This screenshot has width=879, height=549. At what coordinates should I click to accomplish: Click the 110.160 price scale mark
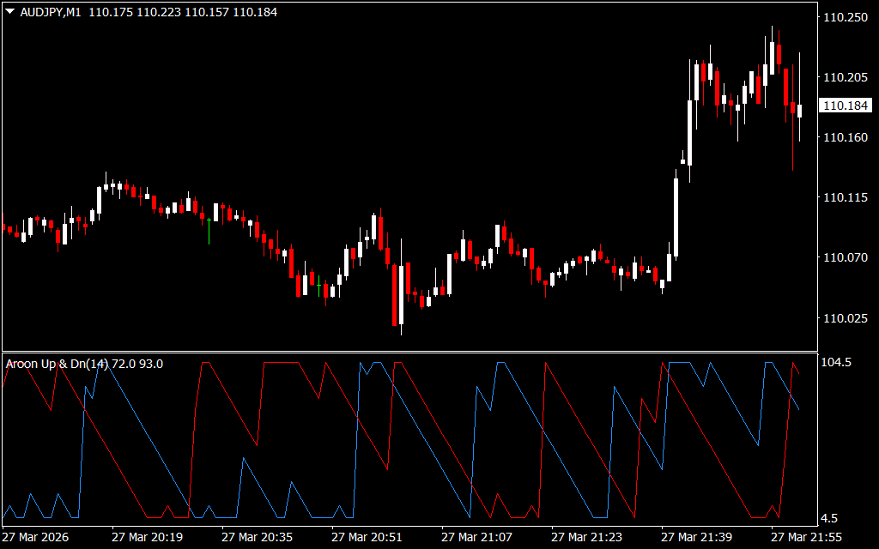pyautogui.click(x=844, y=137)
